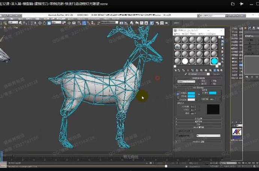Open the key filter Selected dropdown

pyautogui.click(x=228, y=163)
